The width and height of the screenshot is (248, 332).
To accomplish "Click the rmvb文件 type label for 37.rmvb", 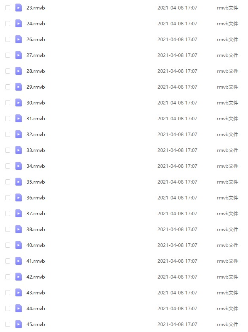I will (227, 213).
